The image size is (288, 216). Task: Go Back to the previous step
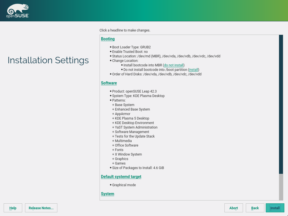(x=255, y=208)
